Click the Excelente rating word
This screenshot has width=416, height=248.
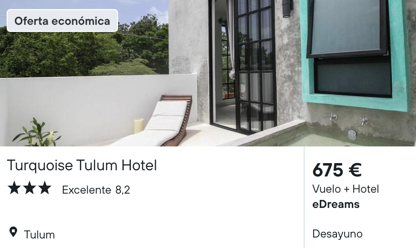87,190
